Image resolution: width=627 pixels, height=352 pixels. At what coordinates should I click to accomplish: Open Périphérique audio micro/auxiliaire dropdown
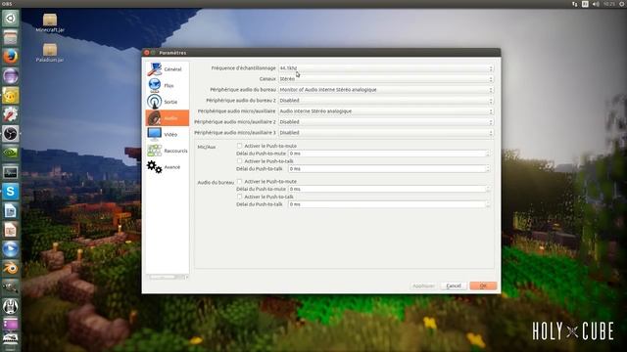(386, 111)
